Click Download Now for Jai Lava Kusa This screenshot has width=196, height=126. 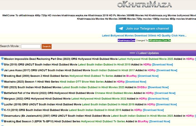coord(167,70)
